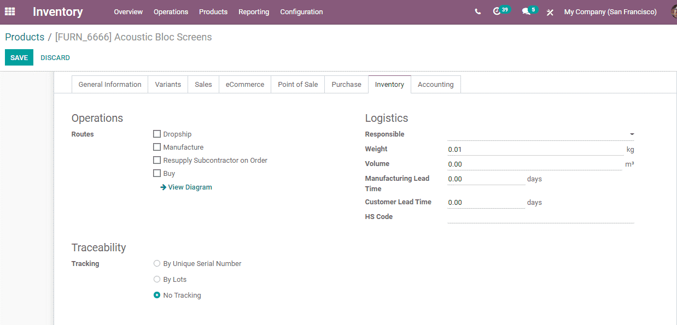677x325 pixels.
Task: Click the Inventory app title
Action: click(58, 11)
